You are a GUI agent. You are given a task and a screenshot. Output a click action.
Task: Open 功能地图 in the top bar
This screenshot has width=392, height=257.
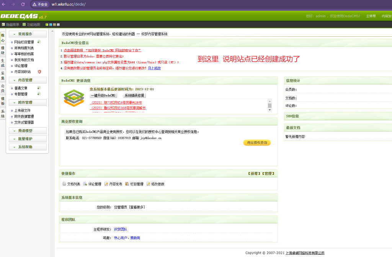click(31, 24)
